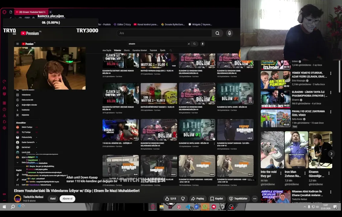Image resolution: width=342 pixels, height=217 pixels.
Task: Open Kanal kontrol paneli bookmark
Action: (x=146, y=24)
